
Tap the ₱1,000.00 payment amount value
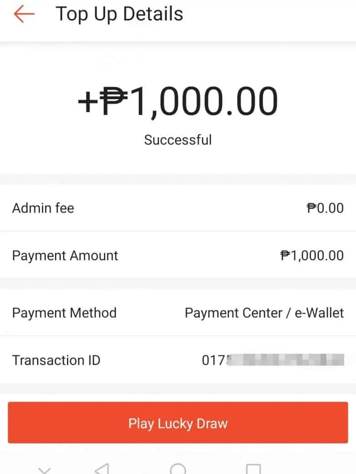[312, 256]
